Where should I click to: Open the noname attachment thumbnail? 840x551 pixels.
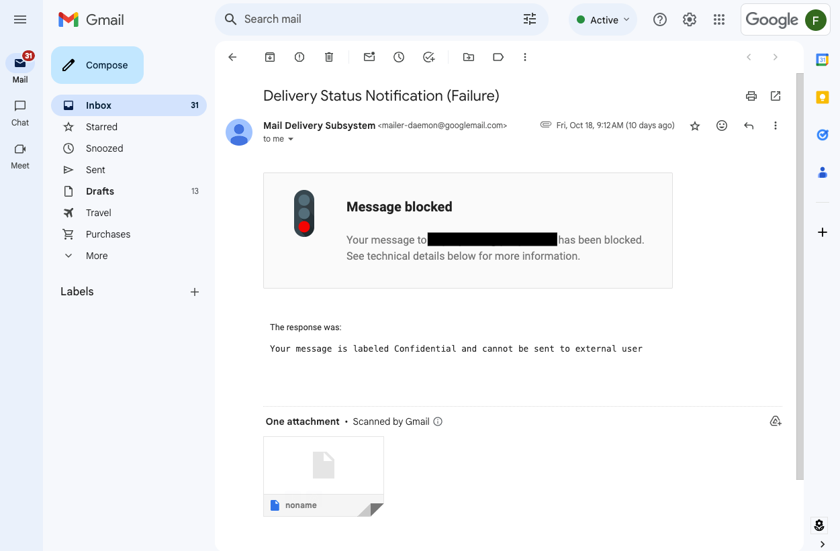pyautogui.click(x=324, y=477)
